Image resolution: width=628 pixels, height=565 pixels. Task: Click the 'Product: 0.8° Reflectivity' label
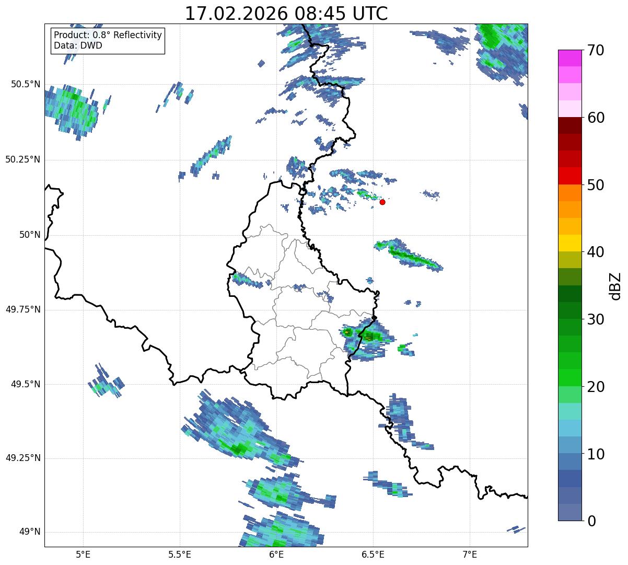pos(108,35)
